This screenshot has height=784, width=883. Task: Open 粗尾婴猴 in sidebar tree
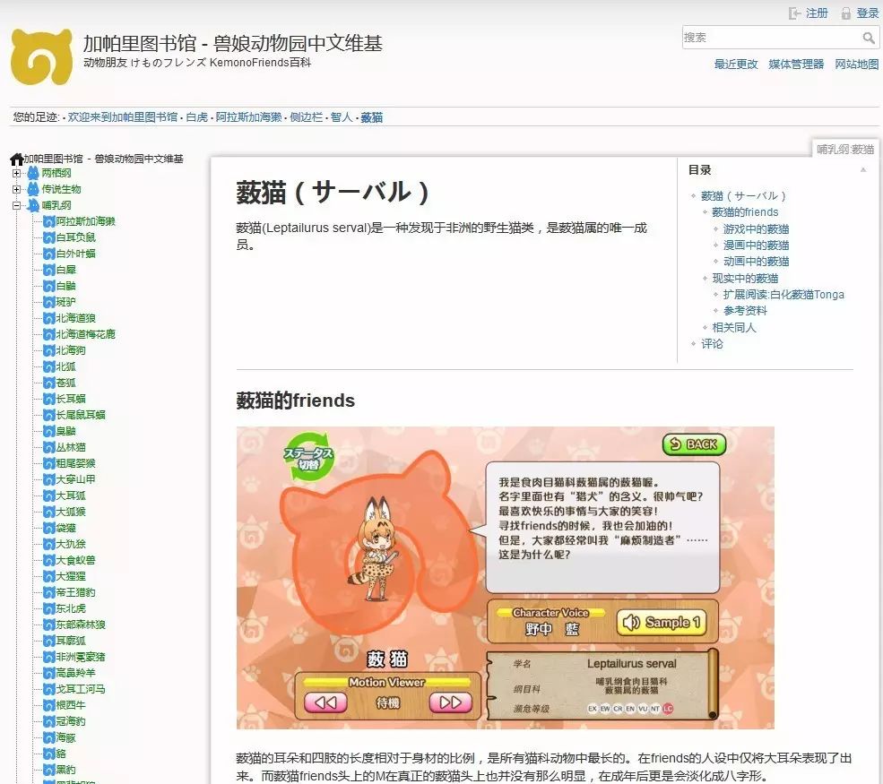(75, 464)
